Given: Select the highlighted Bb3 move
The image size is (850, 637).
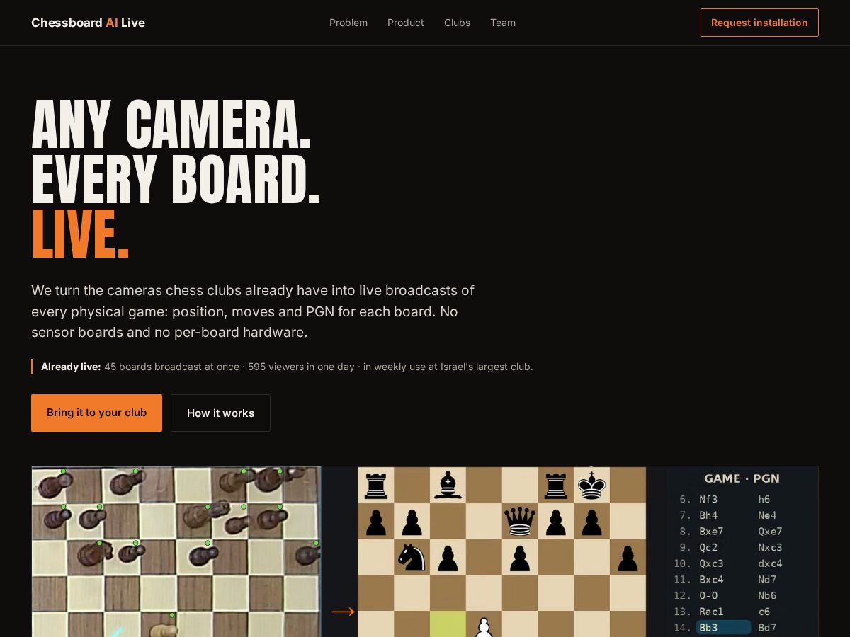Looking at the screenshot, I should click(x=723, y=627).
